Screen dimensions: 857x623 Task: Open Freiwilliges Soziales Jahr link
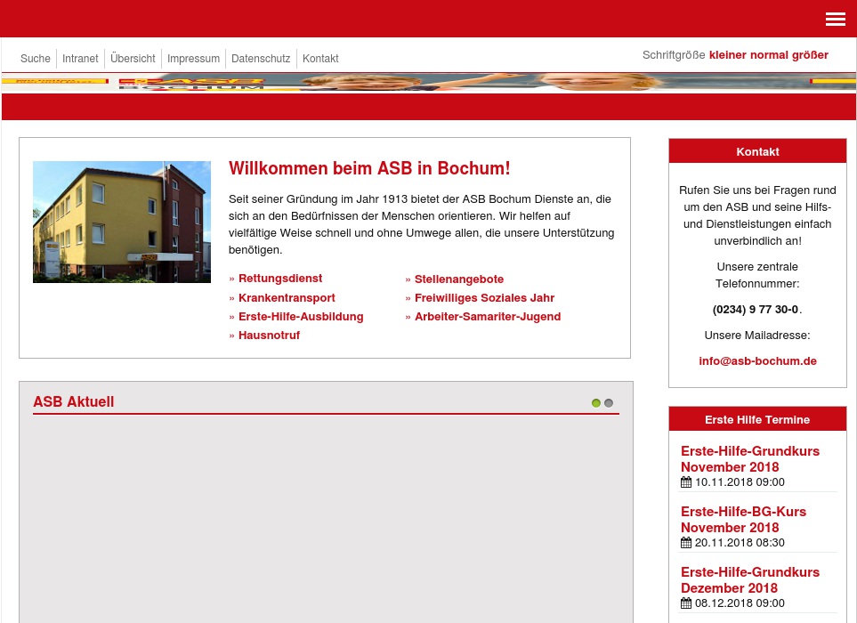[x=485, y=298]
